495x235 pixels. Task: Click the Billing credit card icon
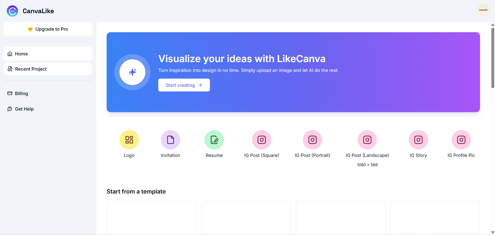click(x=10, y=93)
